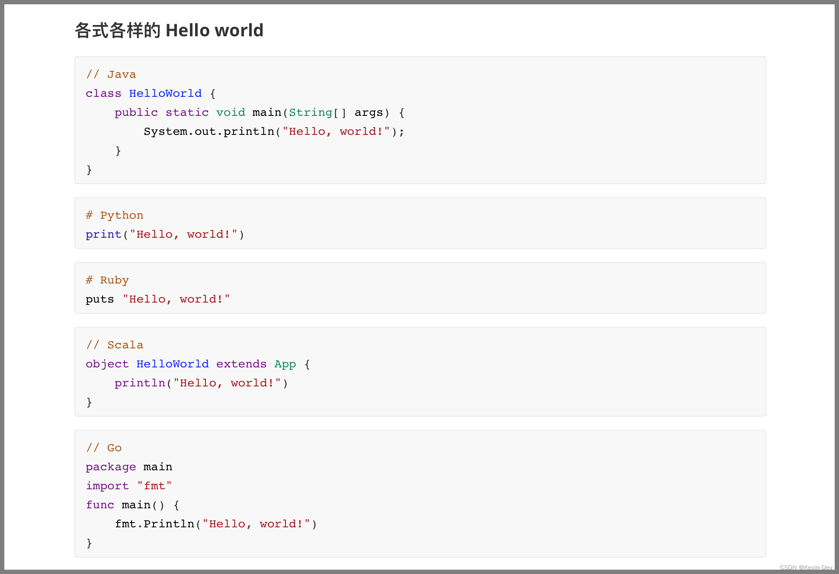Click the System.out.println statement

click(x=273, y=131)
